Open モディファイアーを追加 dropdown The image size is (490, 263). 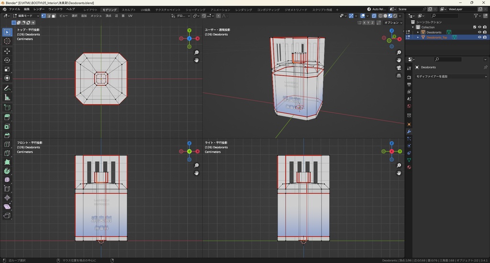(x=451, y=76)
